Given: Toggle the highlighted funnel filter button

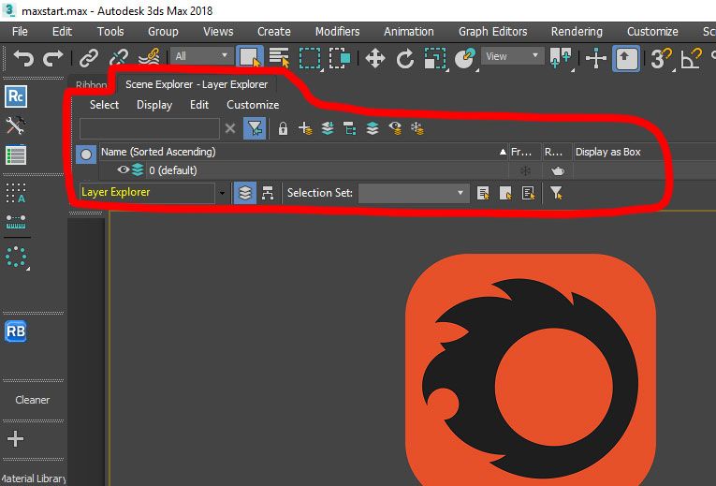Looking at the screenshot, I should pyautogui.click(x=255, y=128).
